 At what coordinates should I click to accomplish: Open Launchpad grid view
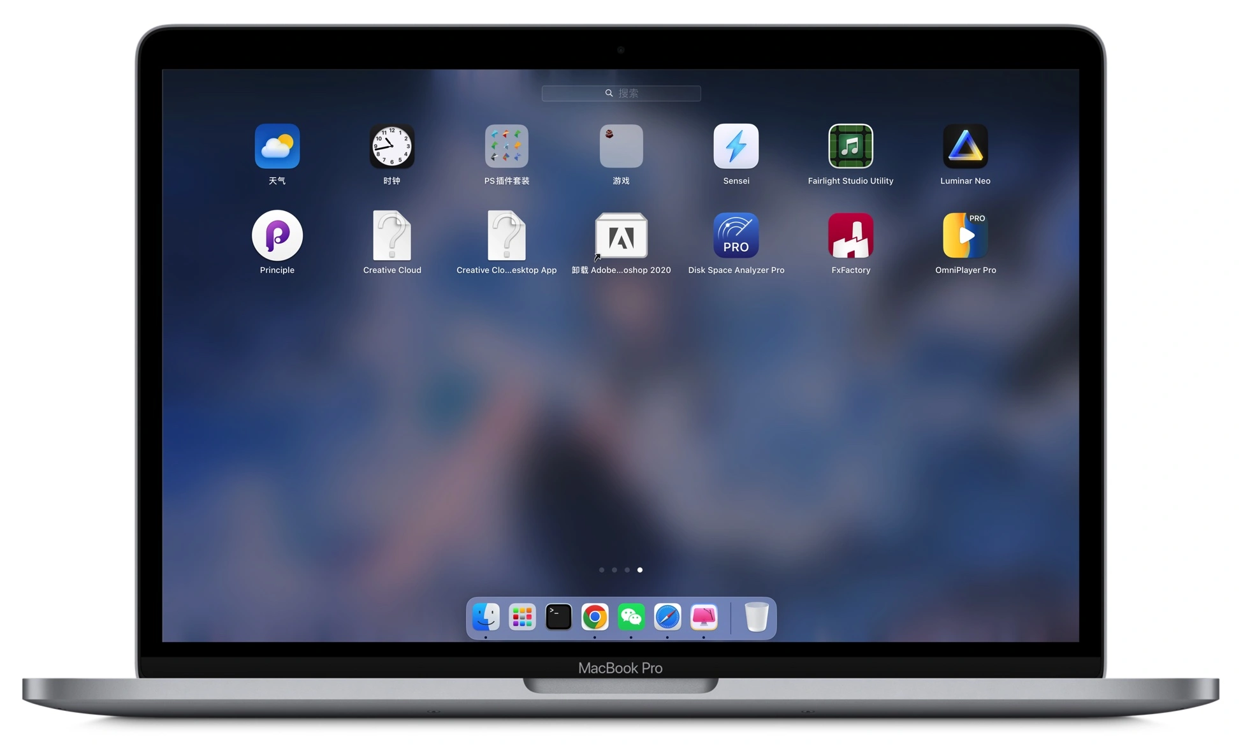pyautogui.click(x=522, y=618)
